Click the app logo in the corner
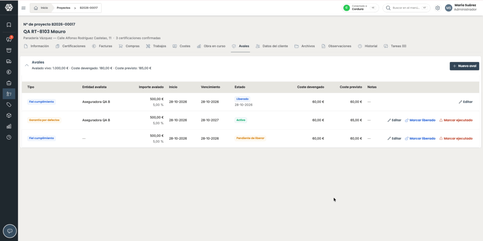The image size is (483, 241). (x=9, y=8)
